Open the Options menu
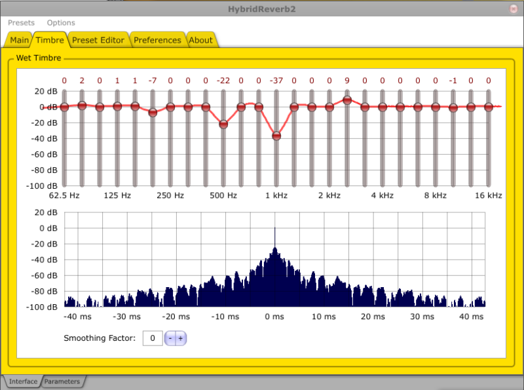 point(61,23)
